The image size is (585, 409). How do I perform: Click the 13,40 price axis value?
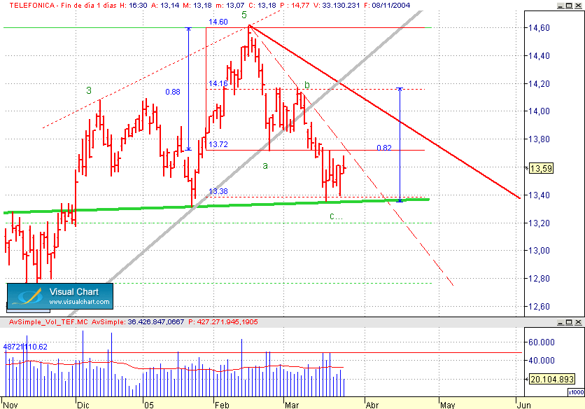pyautogui.click(x=539, y=195)
